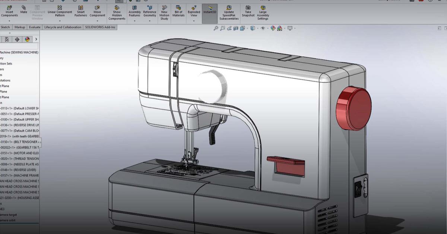Click Zoom to Fit in the heads-up toolbar
Viewport: 447px width, 234px height.
(x=216, y=28)
